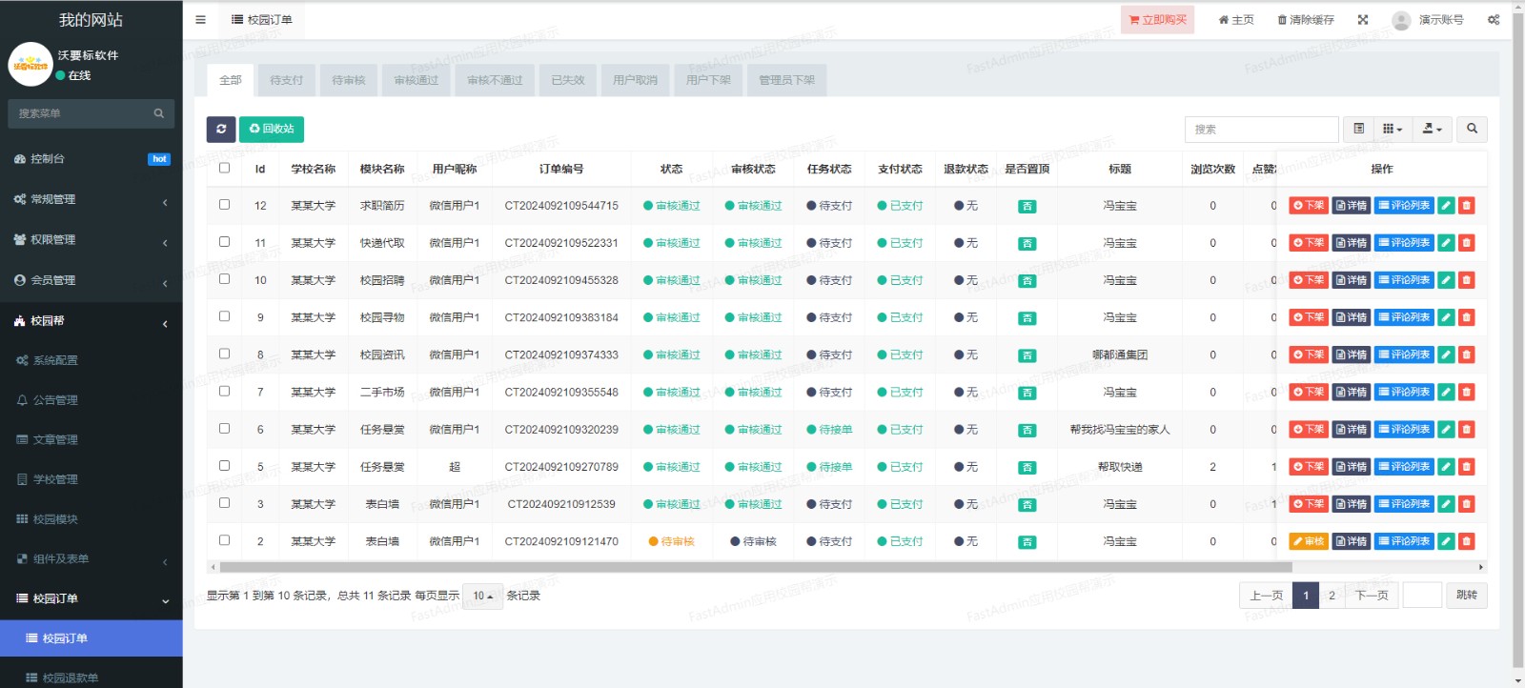Click the hamburger icon to collapse the sidebar
The height and width of the screenshot is (688, 1525).
coord(200,20)
